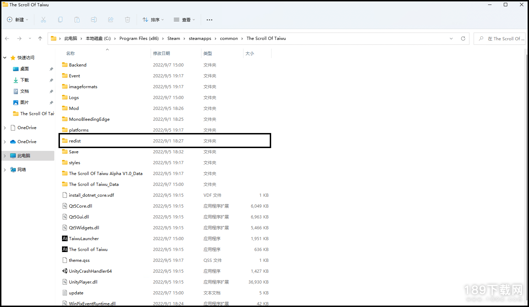
Task: Open 文档 Documents in quick access
Action: coord(24,91)
